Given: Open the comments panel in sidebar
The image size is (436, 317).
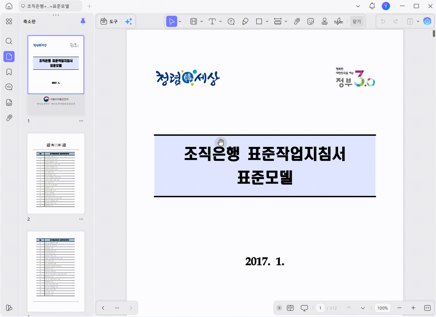Looking at the screenshot, I should pyautogui.click(x=9, y=87).
